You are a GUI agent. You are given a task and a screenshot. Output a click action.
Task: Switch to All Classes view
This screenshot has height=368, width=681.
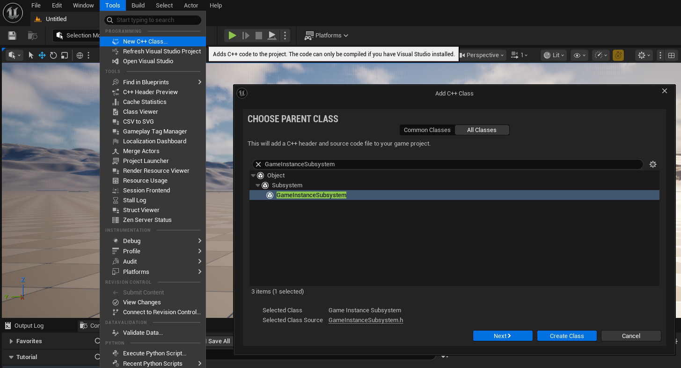tap(482, 130)
